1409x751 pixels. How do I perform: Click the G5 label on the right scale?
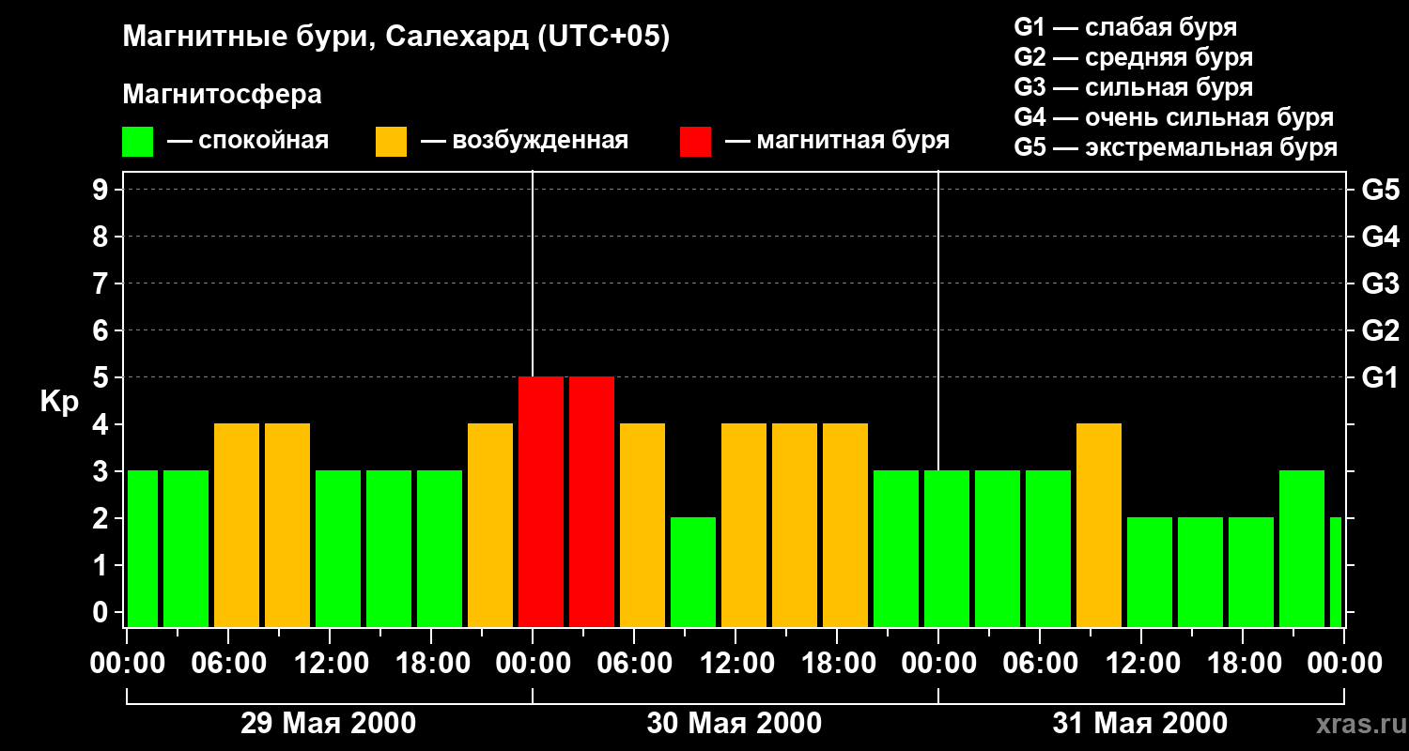[1380, 190]
